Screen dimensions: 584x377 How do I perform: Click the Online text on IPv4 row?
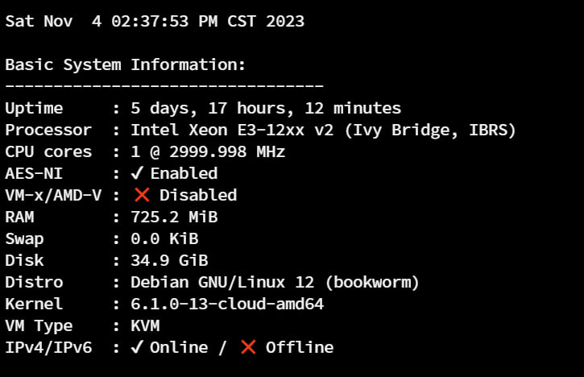[179, 347]
